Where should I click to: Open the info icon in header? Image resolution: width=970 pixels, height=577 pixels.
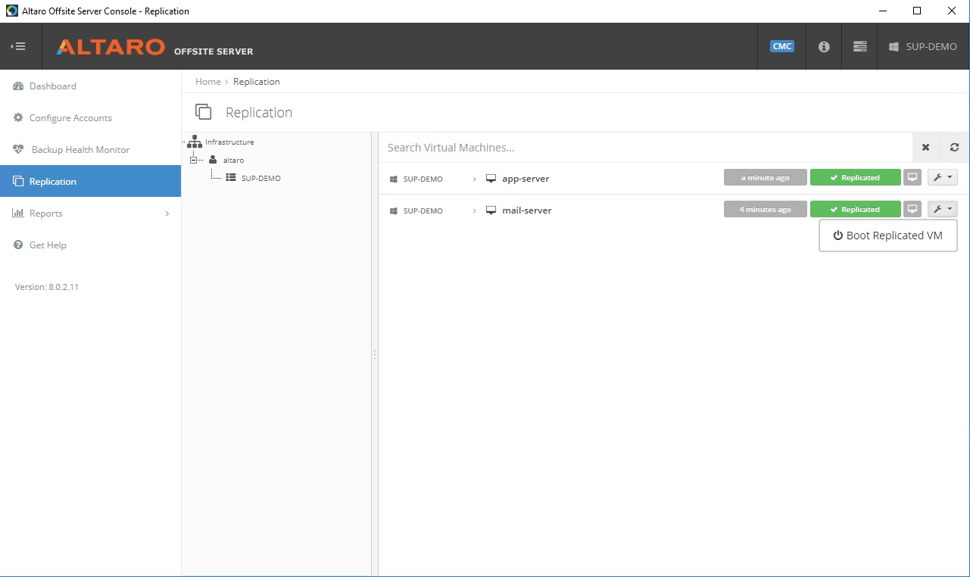point(824,46)
